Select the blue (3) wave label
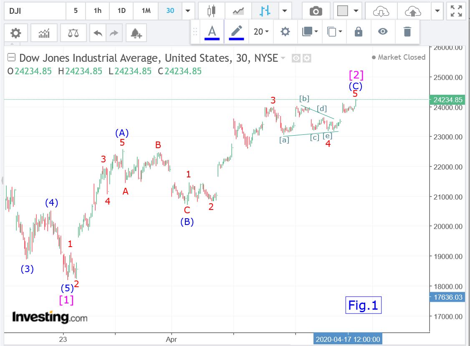470x346 pixels. click(x=27, y=269)
